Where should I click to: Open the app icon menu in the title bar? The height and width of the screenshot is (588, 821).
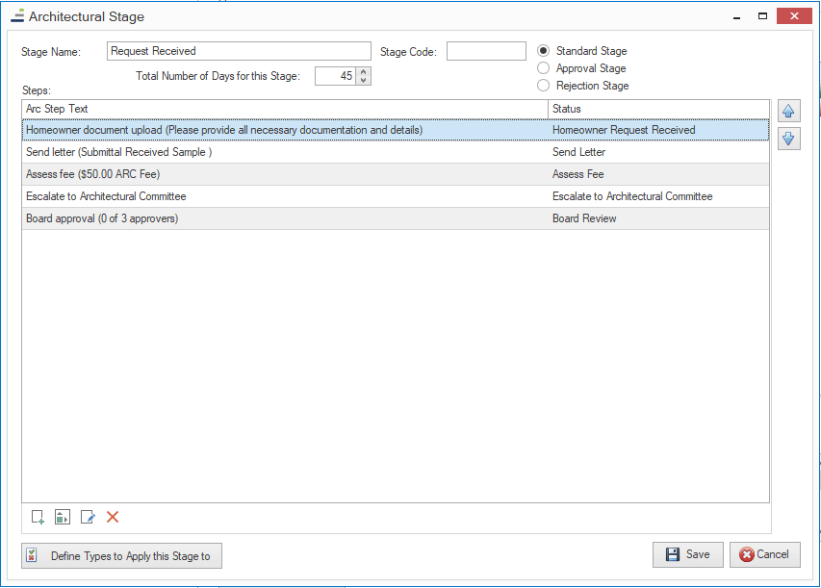coord(17,16)
